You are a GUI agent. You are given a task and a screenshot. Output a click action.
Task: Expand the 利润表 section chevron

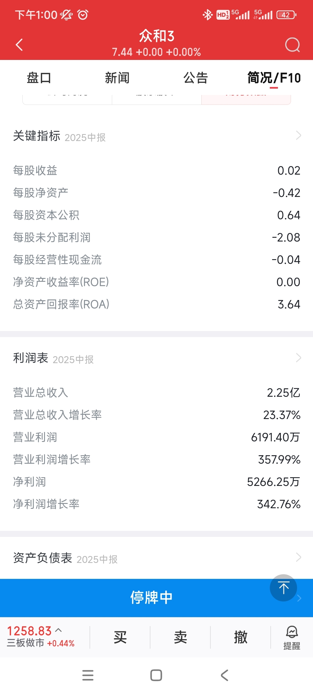point(299,358)
